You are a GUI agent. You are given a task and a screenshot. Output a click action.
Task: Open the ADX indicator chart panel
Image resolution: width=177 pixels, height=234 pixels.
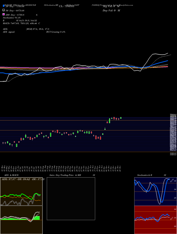coord(21,191)
